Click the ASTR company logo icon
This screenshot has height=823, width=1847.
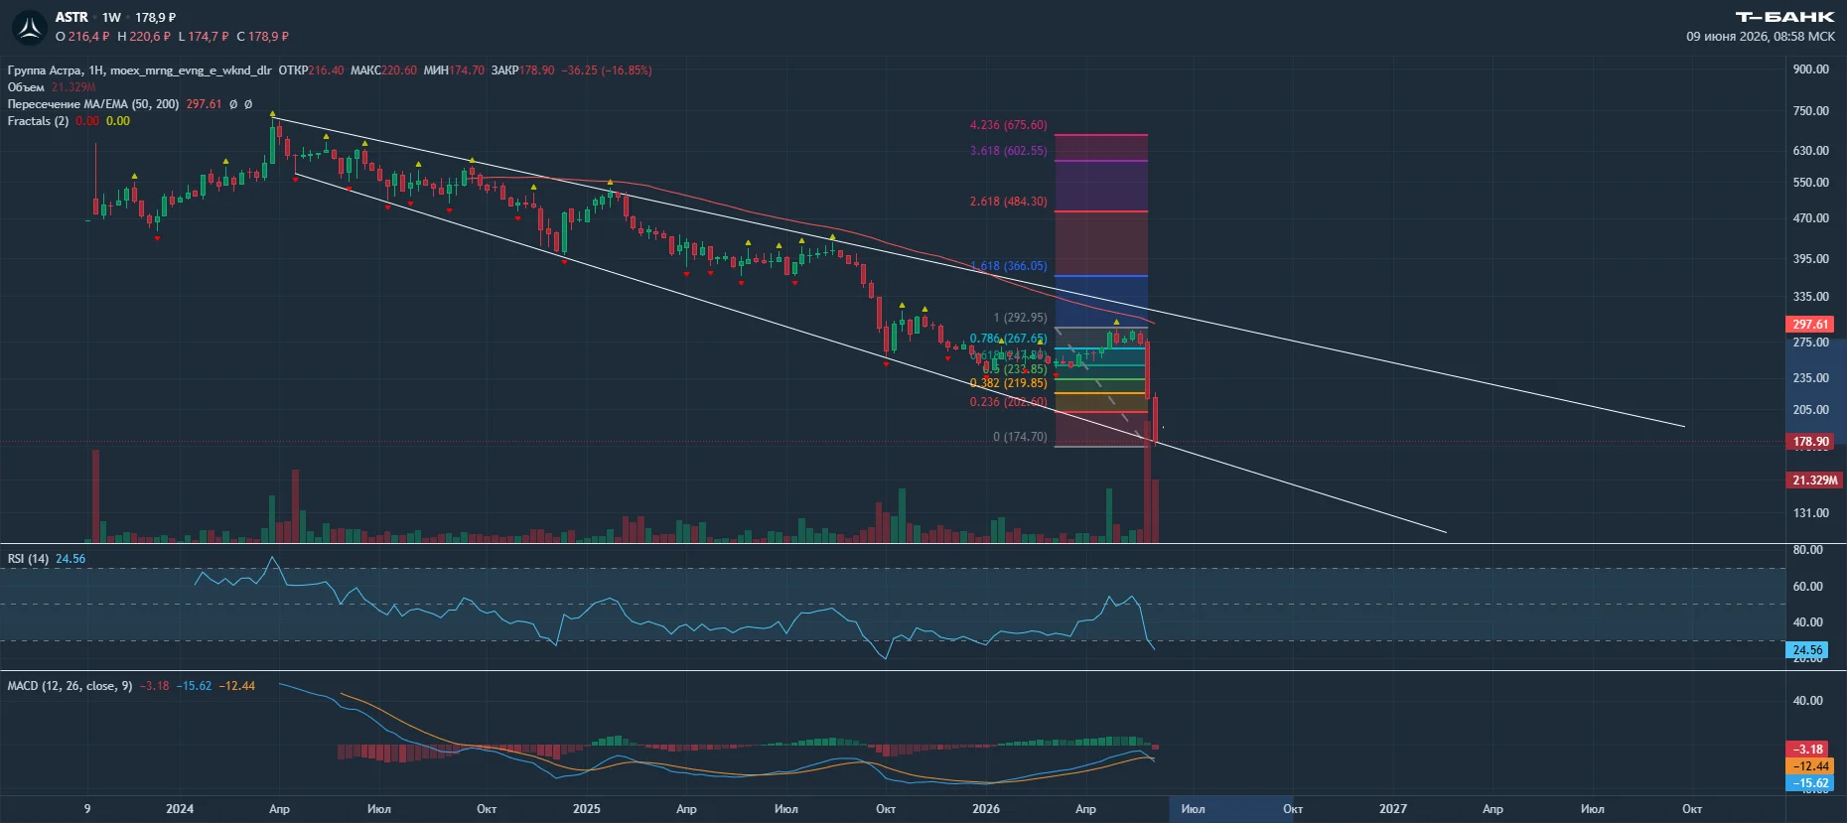click(30, 28)
